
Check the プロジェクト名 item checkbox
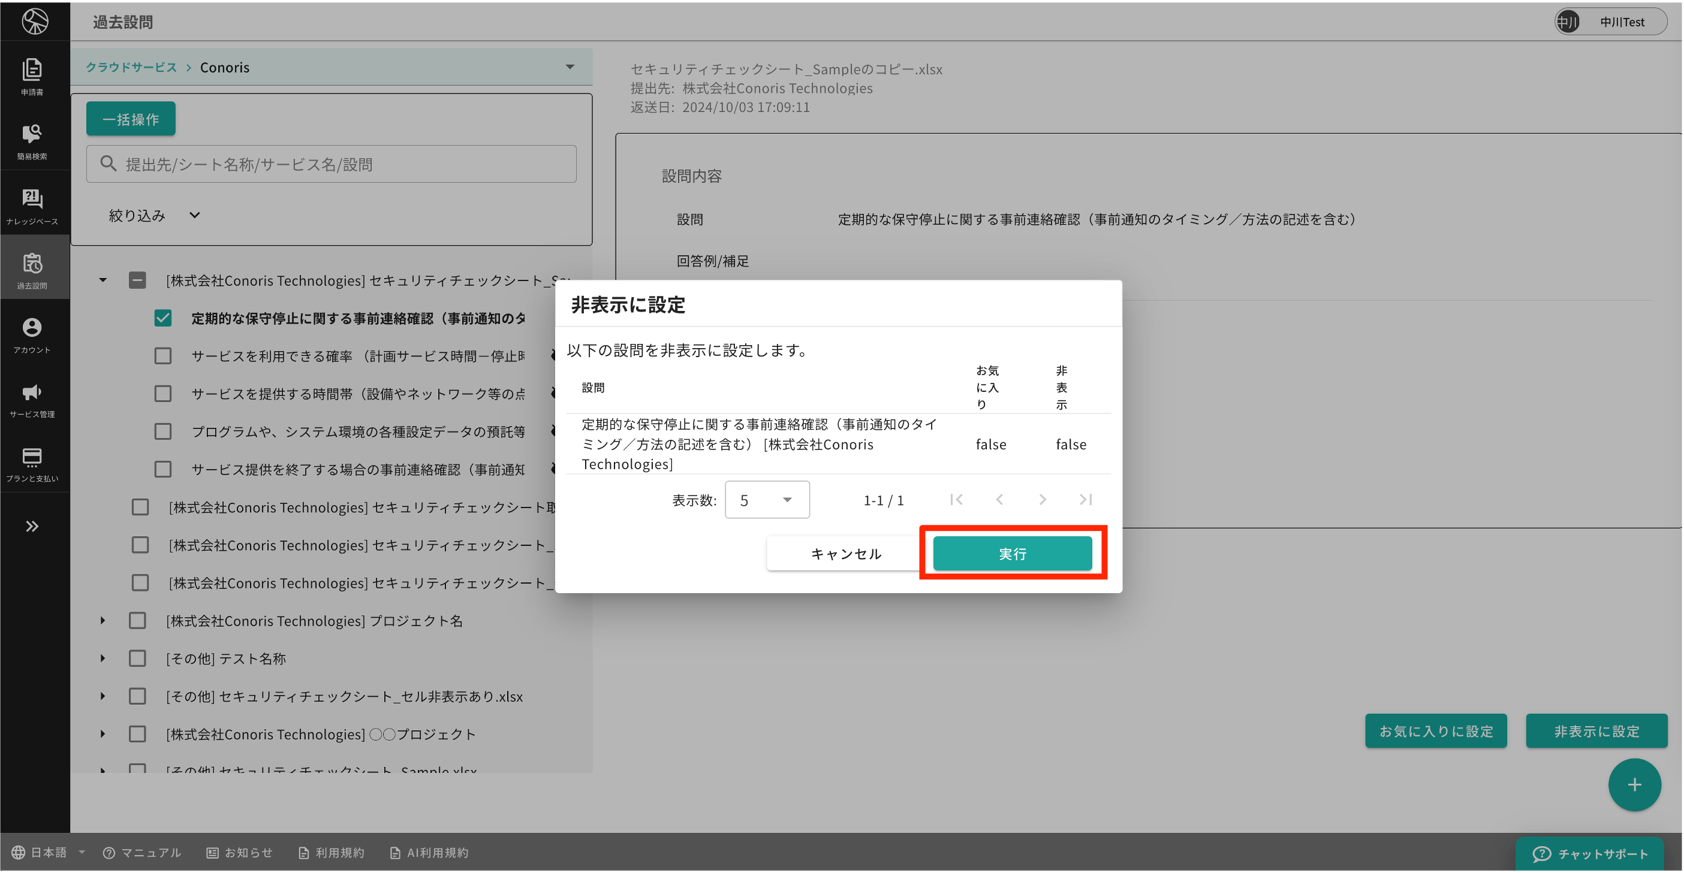coord(138,620)
